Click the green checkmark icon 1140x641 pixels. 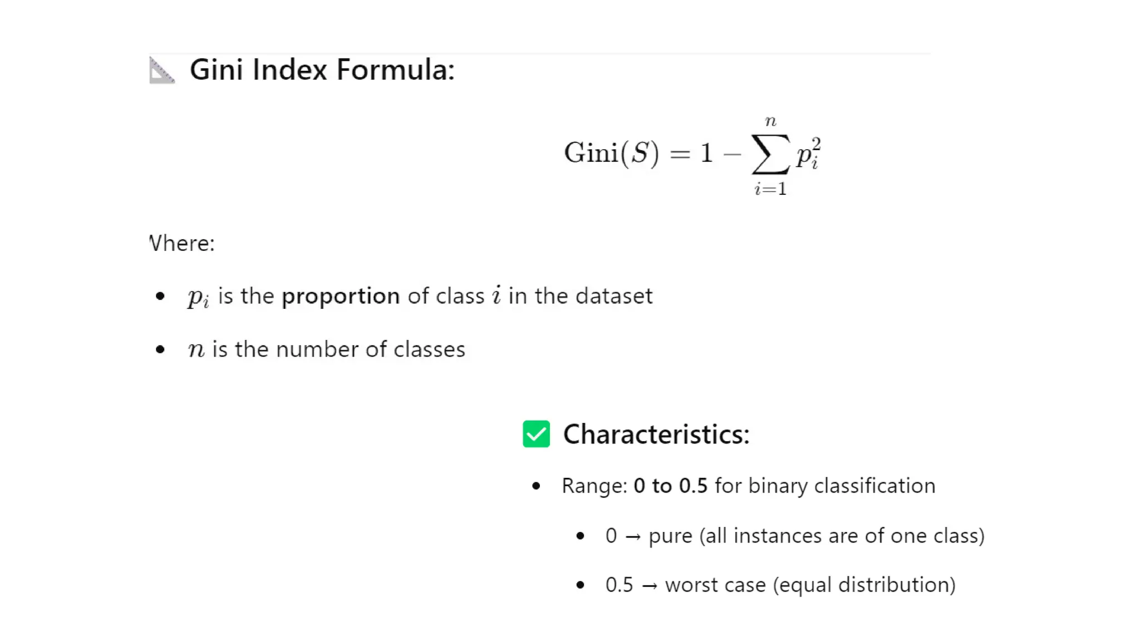(x=536, y=434)
